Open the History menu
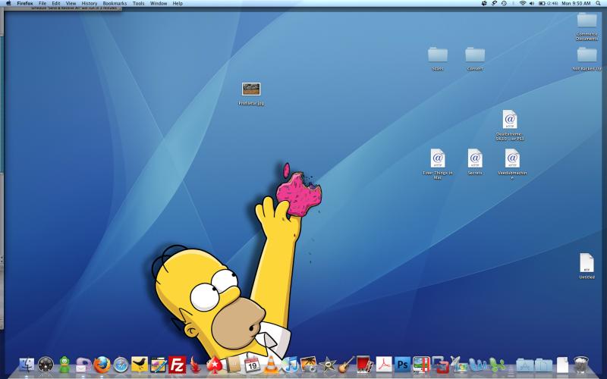 tap(90, 3)
